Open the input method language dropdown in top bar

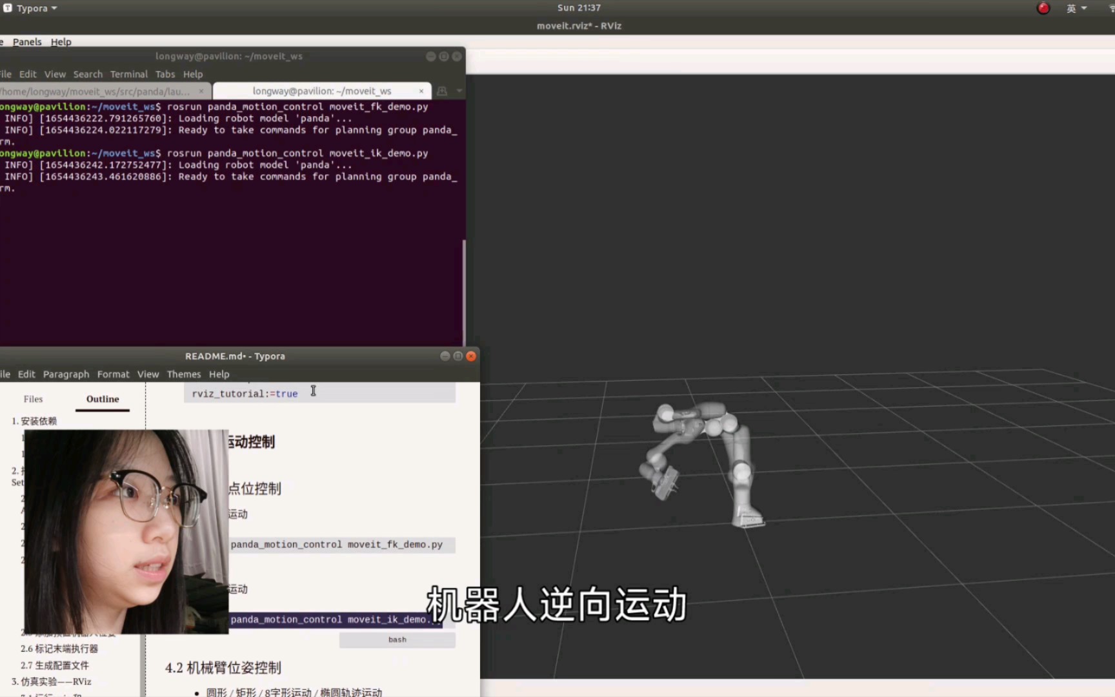coord(1076,8)
